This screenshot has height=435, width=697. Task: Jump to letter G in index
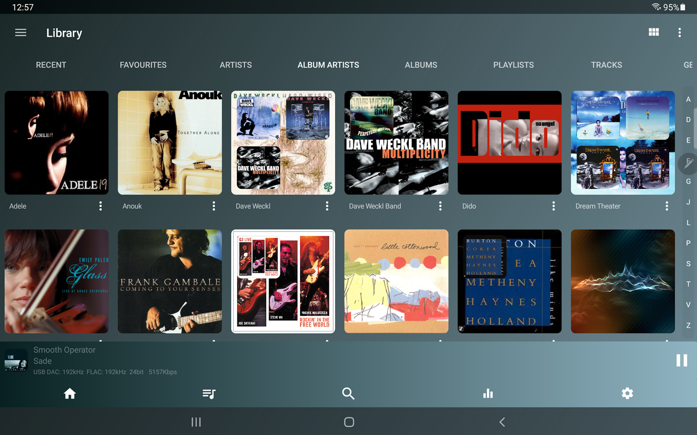pyautogui.click(x=688, y=181)
